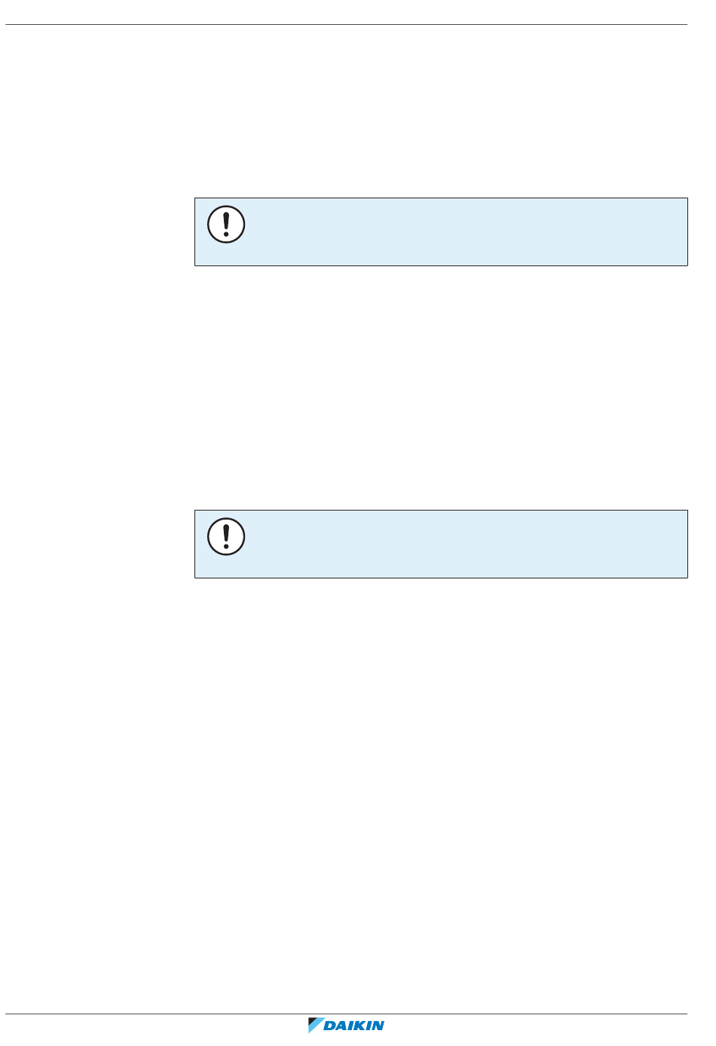
Task: Select the upper light-blue notice box
Action: [x=441, y=232]
